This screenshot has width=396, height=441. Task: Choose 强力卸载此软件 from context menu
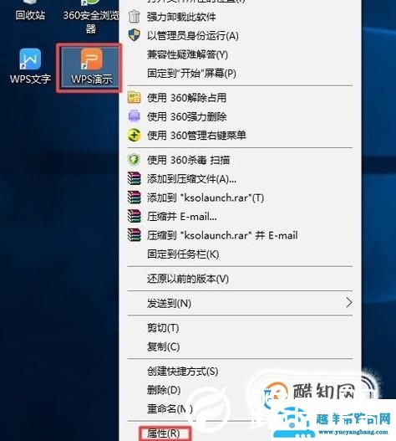click(x=181, y=17)
